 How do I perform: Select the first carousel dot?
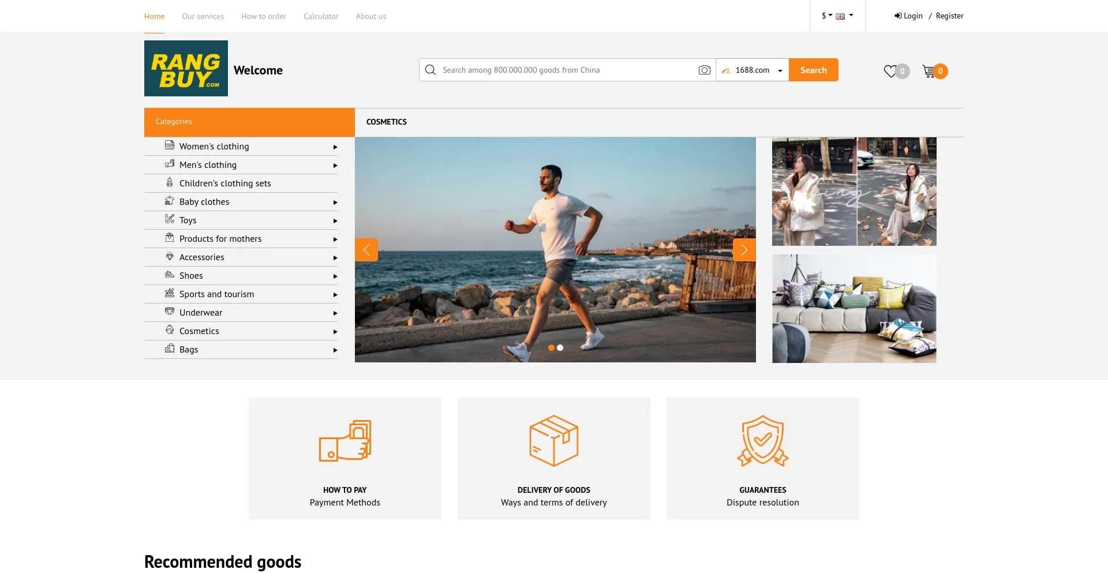click(551, 347)
